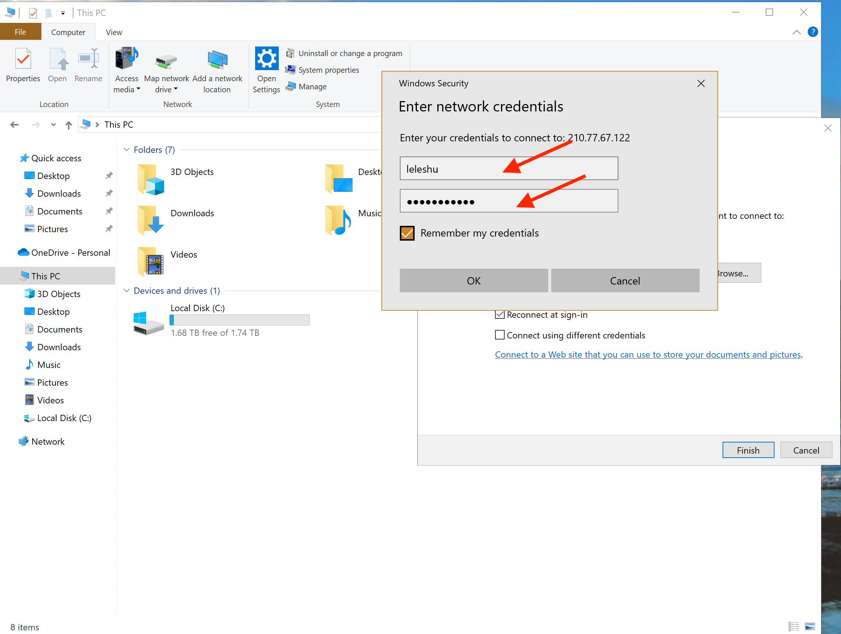841x634 pixels.
Task: Click the username field containing leleshu
Action: (509, 168)
